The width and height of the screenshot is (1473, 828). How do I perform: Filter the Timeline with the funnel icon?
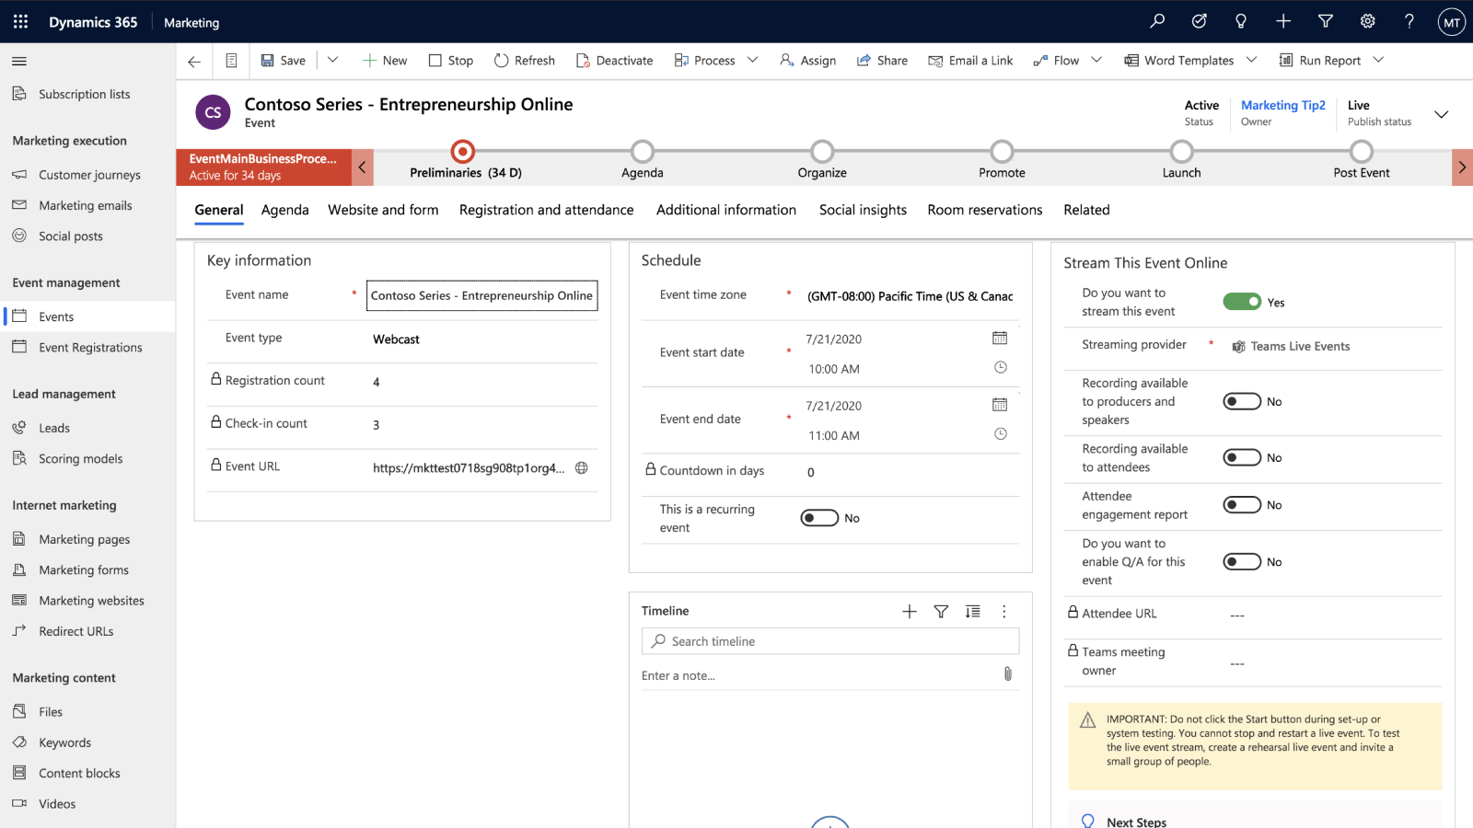(x=941, y=611)
